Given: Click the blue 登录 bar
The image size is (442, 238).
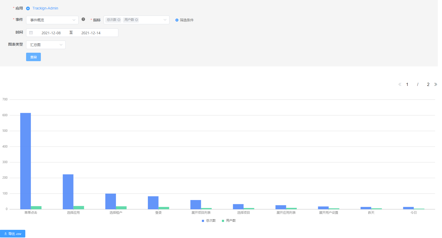Looking at the screenshot, I should coord(153,203).
